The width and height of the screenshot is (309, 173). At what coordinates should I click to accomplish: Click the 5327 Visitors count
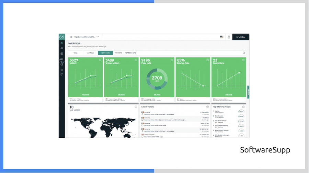[74, 60]
